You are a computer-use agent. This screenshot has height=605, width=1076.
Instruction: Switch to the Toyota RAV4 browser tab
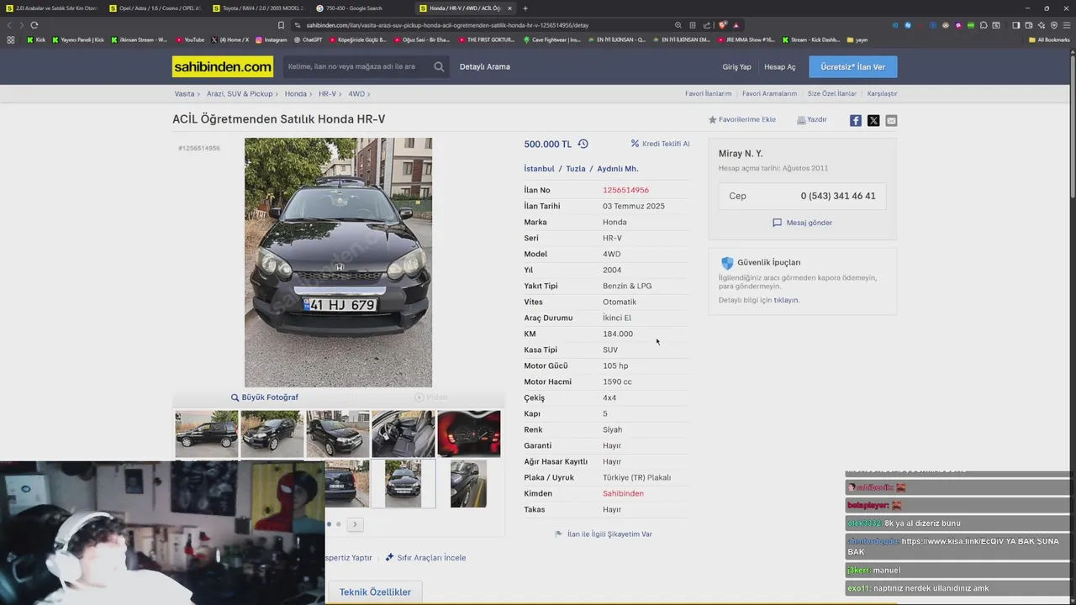[258, 8]
